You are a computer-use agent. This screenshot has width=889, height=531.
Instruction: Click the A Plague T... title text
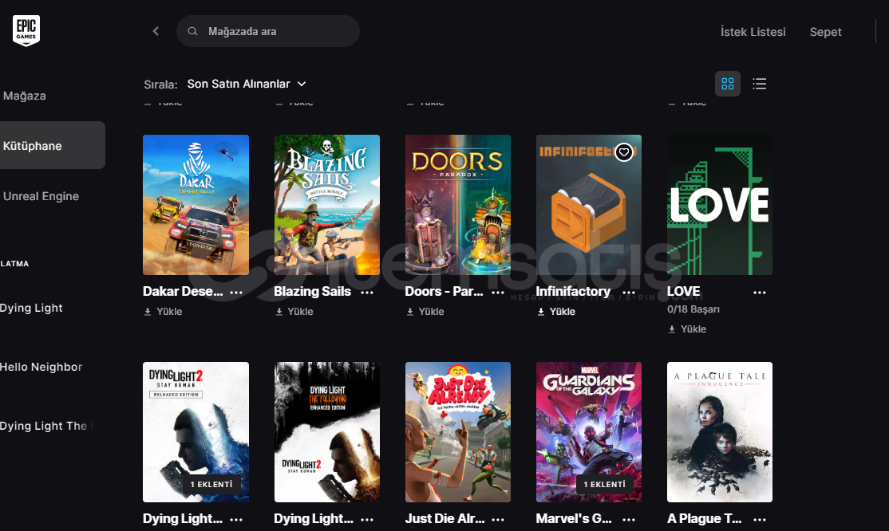pos(704,518)
